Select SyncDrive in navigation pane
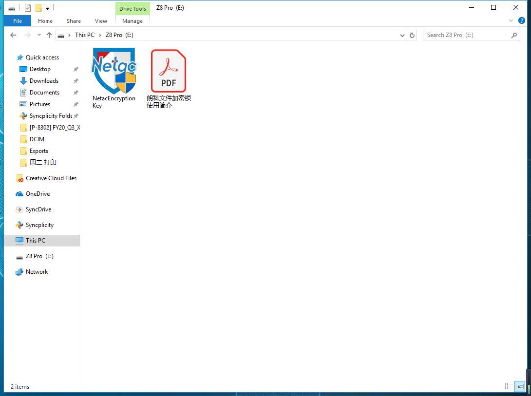 point(38,209)
